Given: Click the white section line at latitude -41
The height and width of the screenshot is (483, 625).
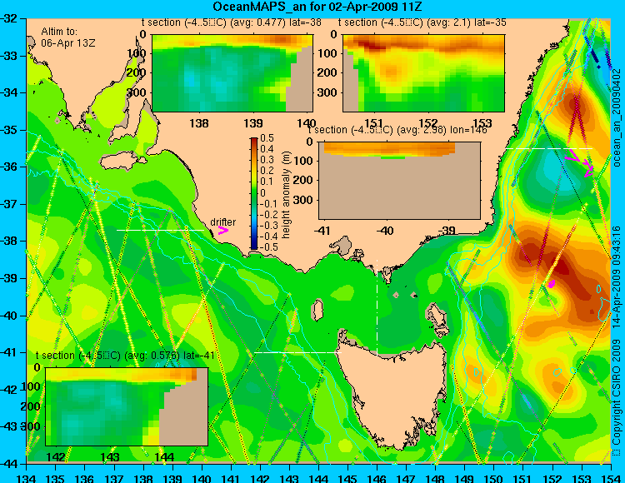Looking at the screenshot, I should point(297,352).
